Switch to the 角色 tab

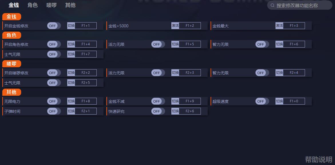[x=33, y=5]
